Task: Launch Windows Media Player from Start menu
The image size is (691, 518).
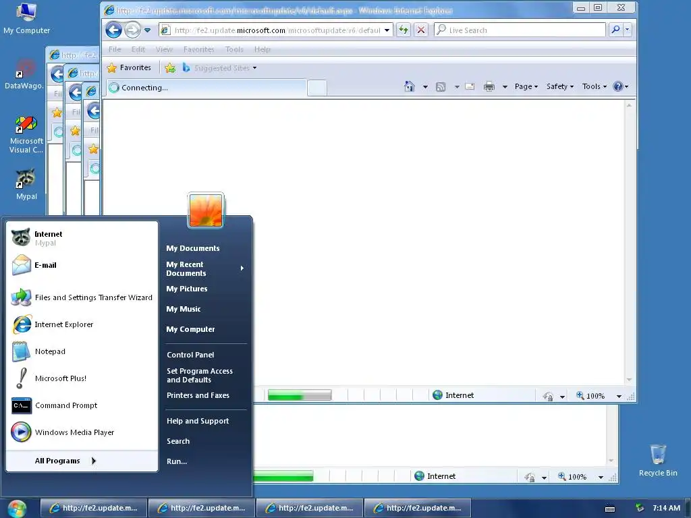Action: pyautogui.click(x=82, y=432)
